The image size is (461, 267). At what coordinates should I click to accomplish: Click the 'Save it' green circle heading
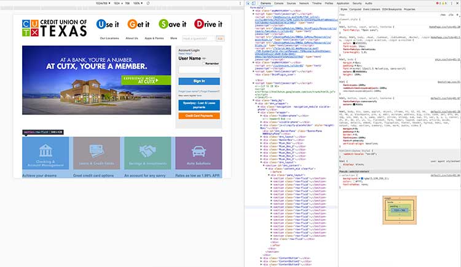point(172,24)
